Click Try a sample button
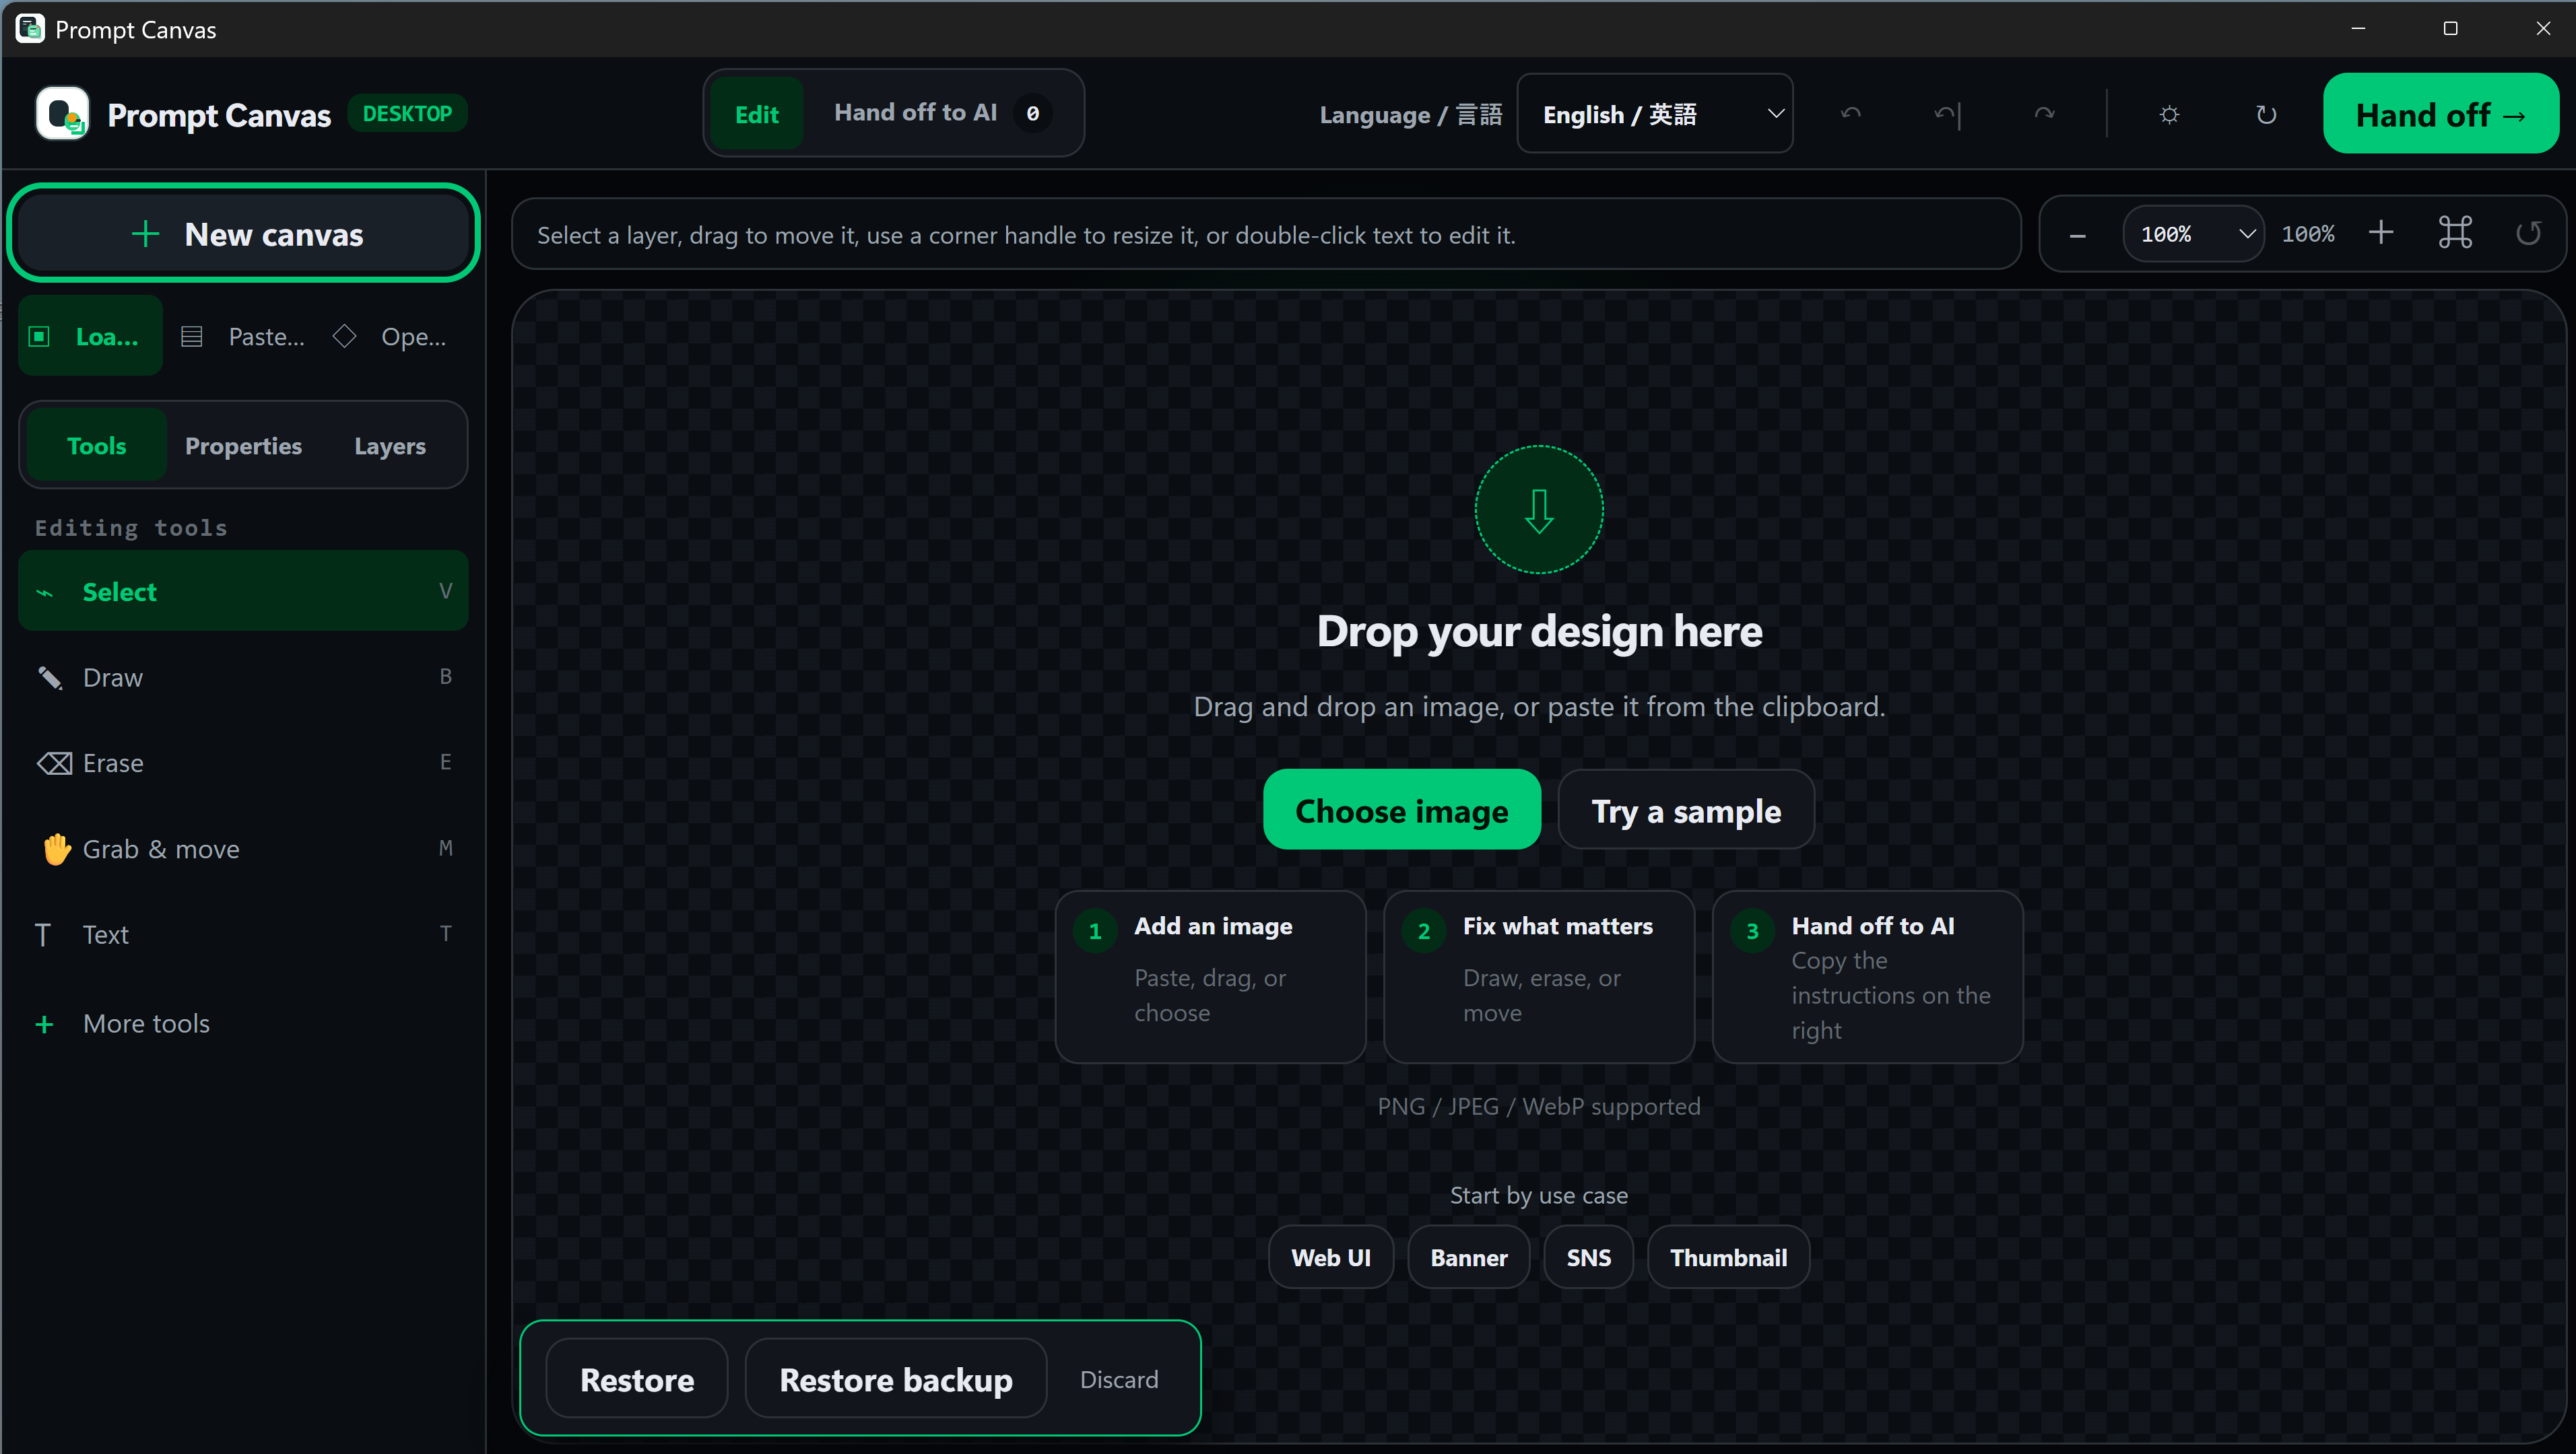This screenshot has width=2576, height=1454. (1686, 809)
